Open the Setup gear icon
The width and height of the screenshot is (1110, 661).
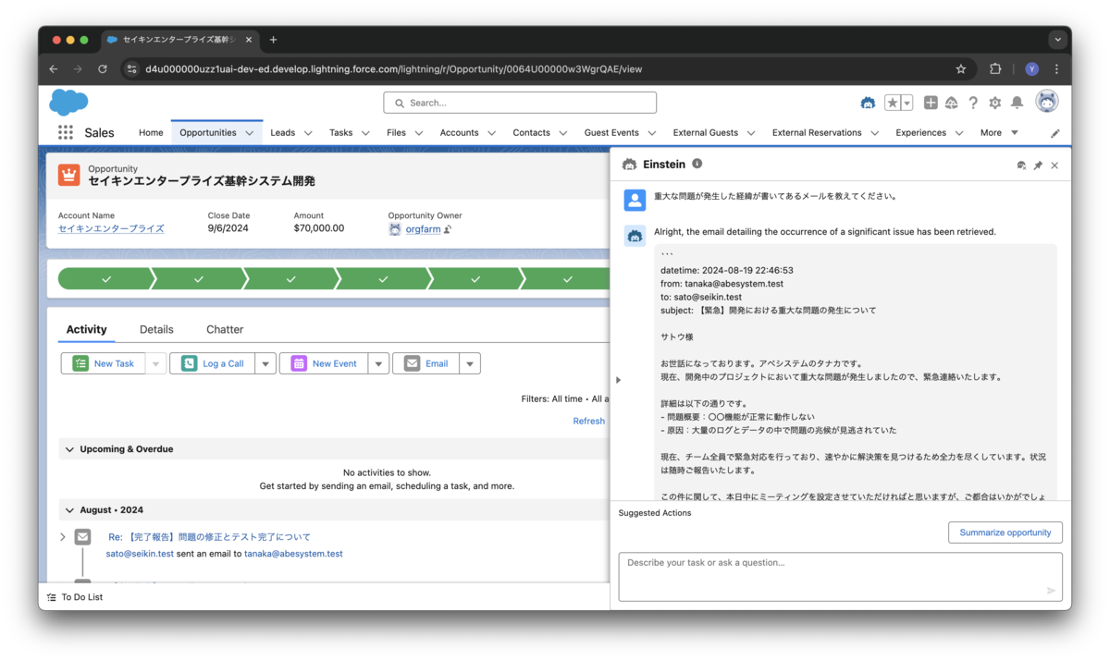pos(995,103)
